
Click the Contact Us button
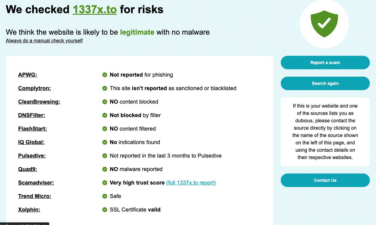click(x=325, y=180)
